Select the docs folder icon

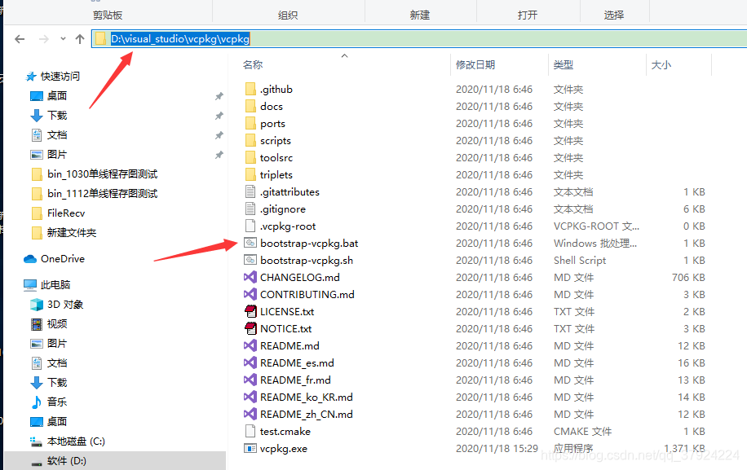(x=250, y=106)
